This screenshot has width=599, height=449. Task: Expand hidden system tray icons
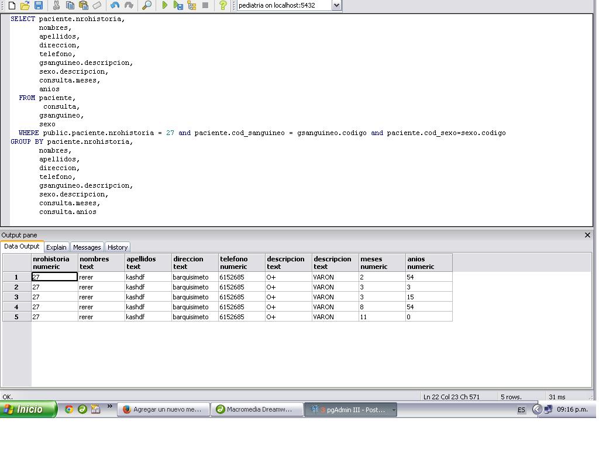click(537, 410)
